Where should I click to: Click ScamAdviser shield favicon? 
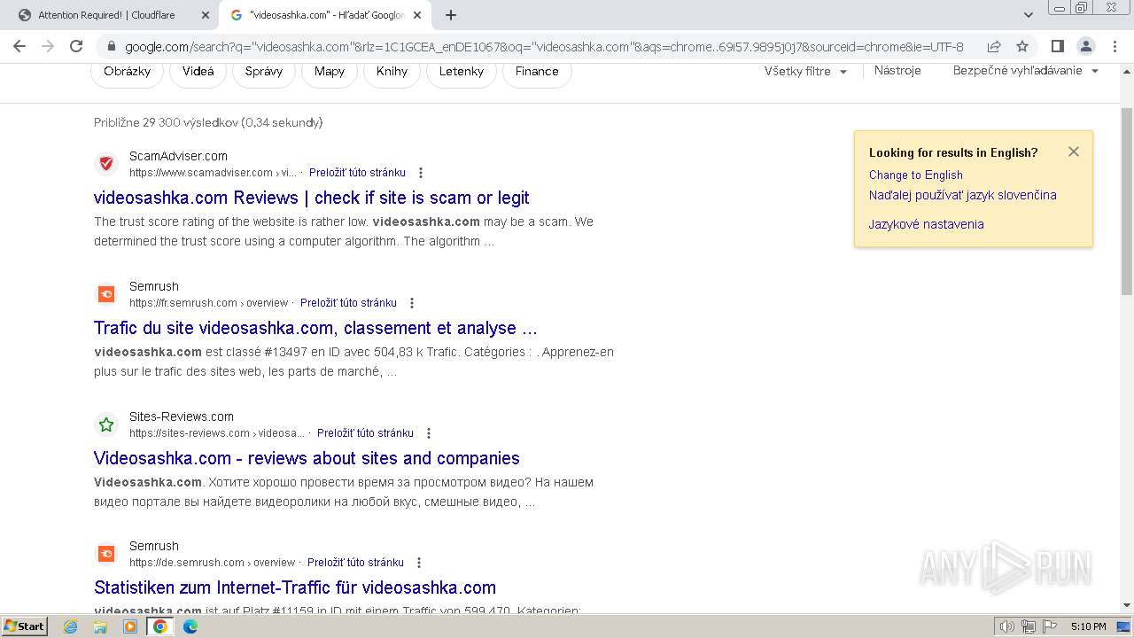pyautogui.click(x=106, y=163)
